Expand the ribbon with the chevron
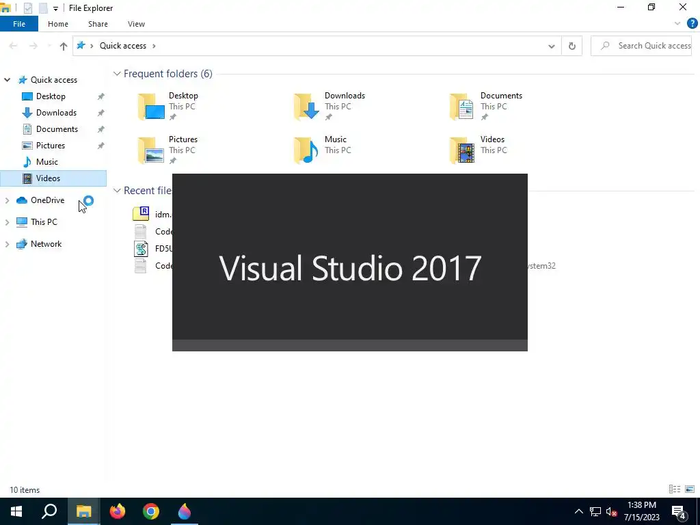Viewport: 700px width, 525px height. coord(677,24)
